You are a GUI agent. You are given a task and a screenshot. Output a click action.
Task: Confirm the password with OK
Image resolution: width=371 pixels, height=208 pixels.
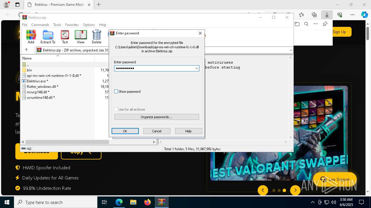click(x=125, y=131)
